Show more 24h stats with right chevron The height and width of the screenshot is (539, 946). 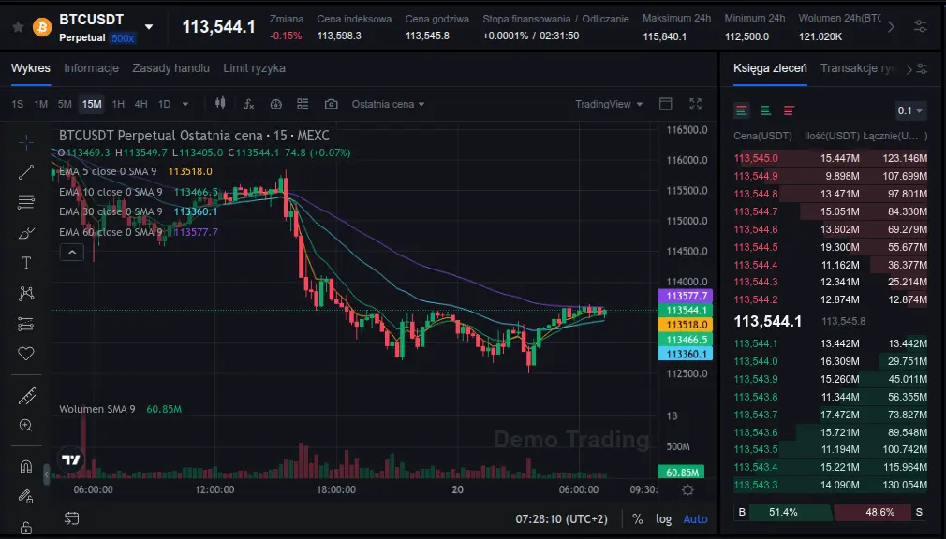click(891, 27)
